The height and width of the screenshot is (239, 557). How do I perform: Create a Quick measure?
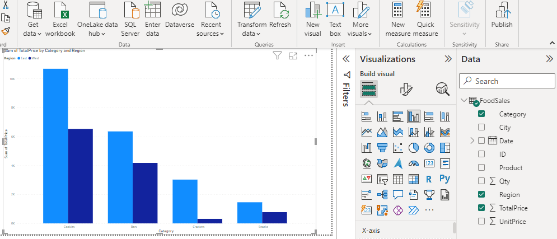click(x=425, y=20)
